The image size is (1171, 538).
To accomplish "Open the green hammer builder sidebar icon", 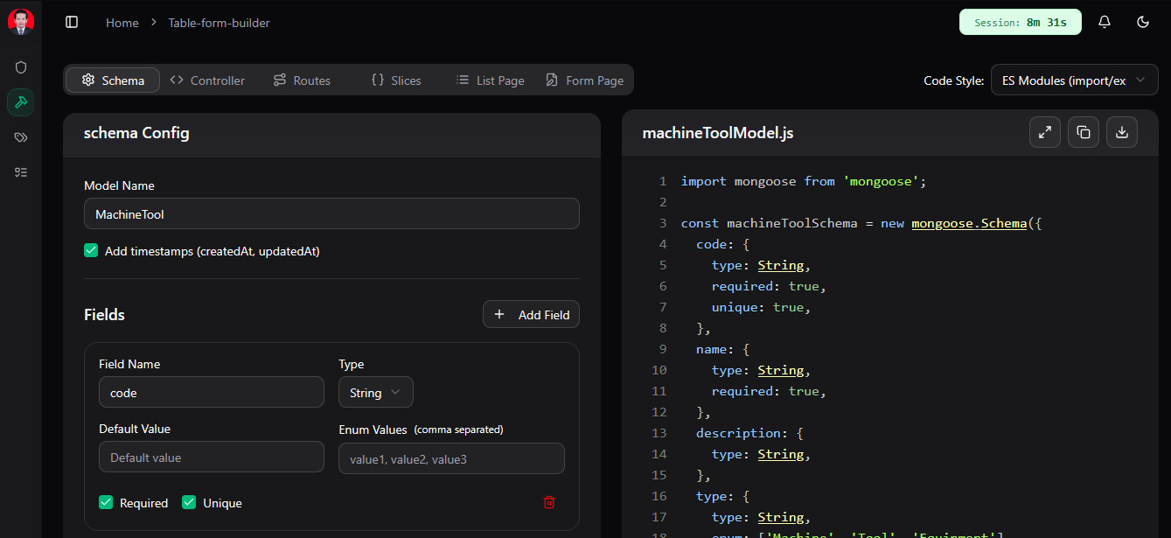I will pyautogui.click(x=21, y=102).
